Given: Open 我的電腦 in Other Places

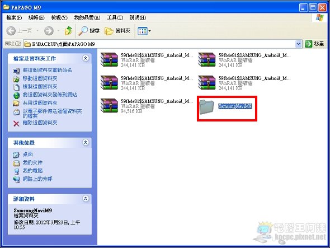Looking at the screenshot, I should (x=32, y=171).
